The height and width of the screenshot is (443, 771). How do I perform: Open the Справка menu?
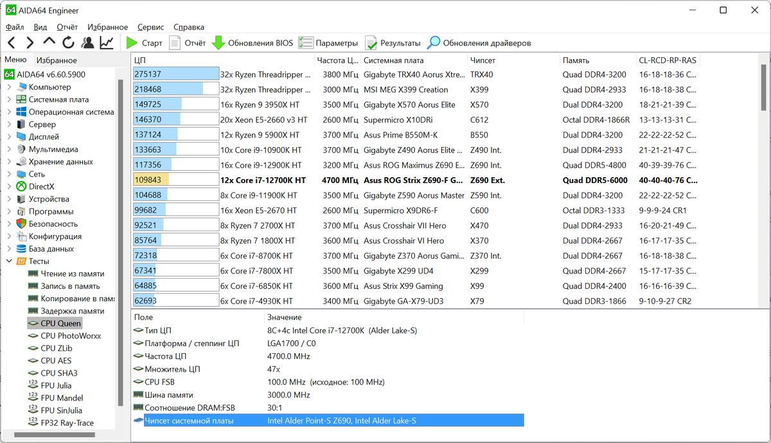pyautogui.click(x=189, y=27)
